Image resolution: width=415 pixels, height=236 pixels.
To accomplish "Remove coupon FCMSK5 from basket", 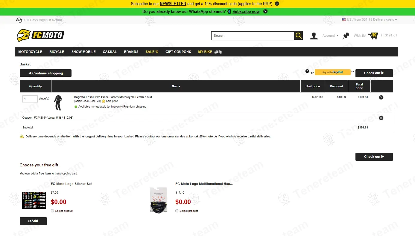I will [381, 118].
